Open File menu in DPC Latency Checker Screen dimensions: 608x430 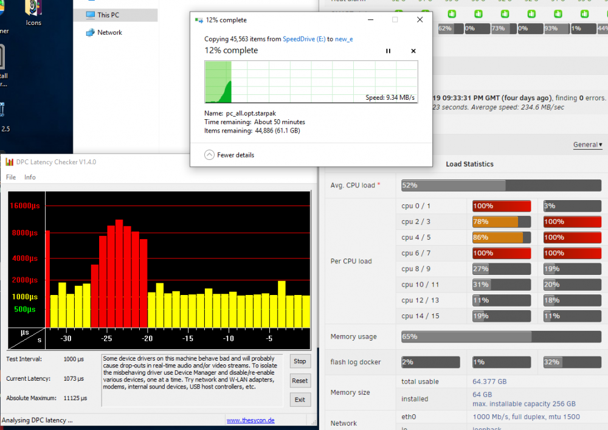coord(11,177)
